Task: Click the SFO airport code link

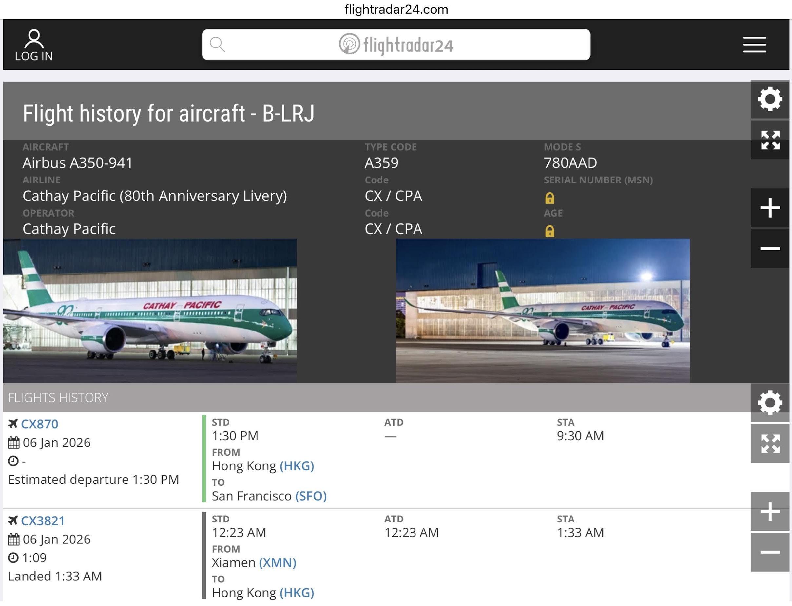Action: pos(311,496)
